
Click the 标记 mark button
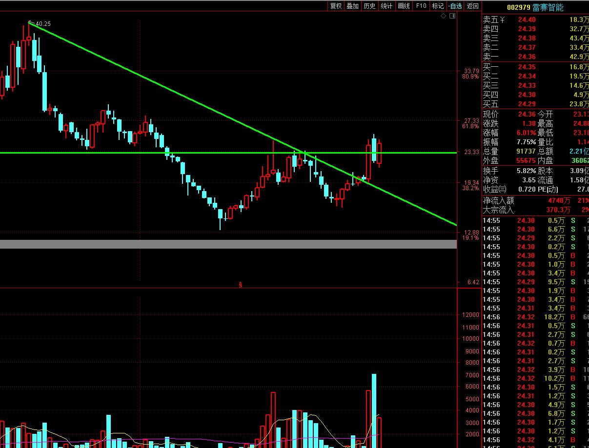tap(438, 6)
